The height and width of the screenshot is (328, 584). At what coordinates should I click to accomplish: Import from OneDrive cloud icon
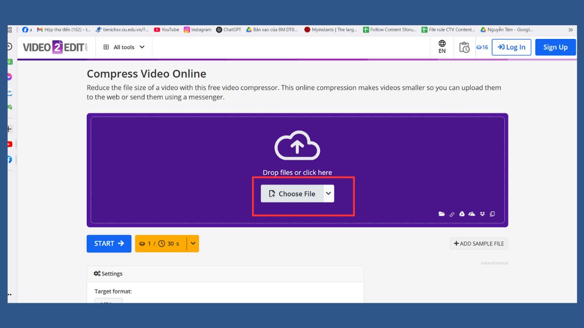pyautogui.click(x=472, y=214)
